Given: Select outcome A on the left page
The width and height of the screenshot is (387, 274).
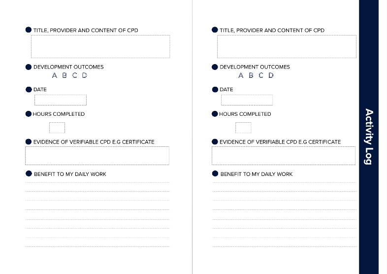Looking at the screenshot, I should pyautogui.click(x=55, y=75).
